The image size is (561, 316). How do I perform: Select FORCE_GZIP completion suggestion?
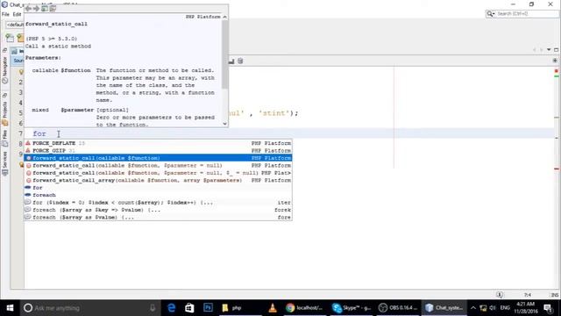tap(158, 150)
